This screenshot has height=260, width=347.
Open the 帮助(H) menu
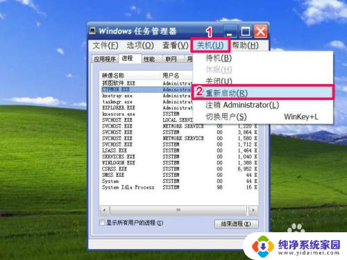pos(246,45)
